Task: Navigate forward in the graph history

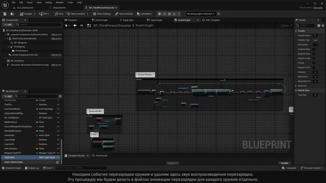Action: tap(81, 25)
